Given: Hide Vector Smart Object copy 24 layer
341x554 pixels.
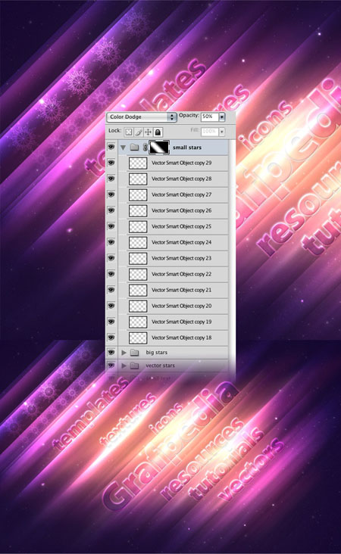Looking at the screenshot, I should point(111,242).
